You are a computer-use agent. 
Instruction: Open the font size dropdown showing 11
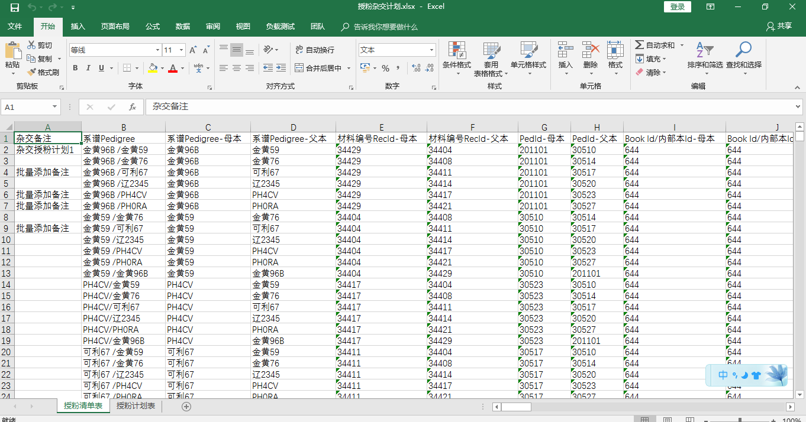[181, 50]
